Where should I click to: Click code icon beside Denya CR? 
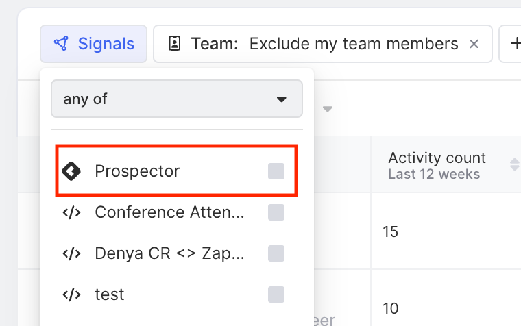tap(71, 253)
